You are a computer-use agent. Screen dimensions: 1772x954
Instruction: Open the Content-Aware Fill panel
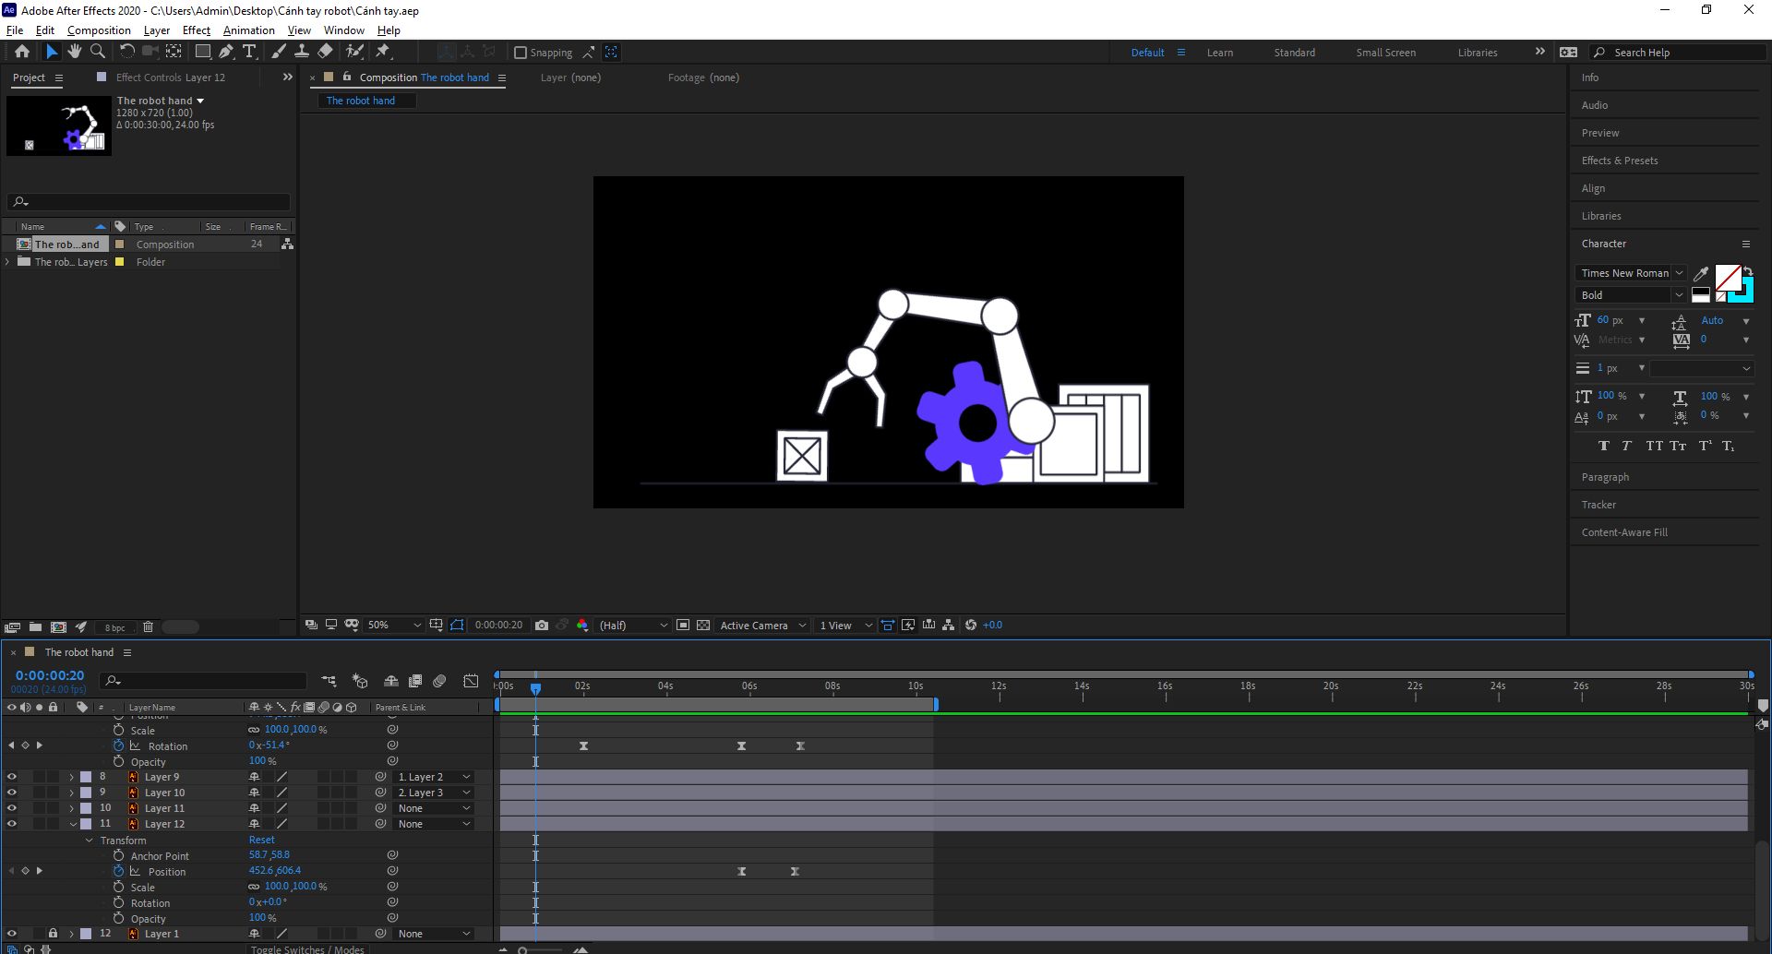click(x=1624, y=532)
